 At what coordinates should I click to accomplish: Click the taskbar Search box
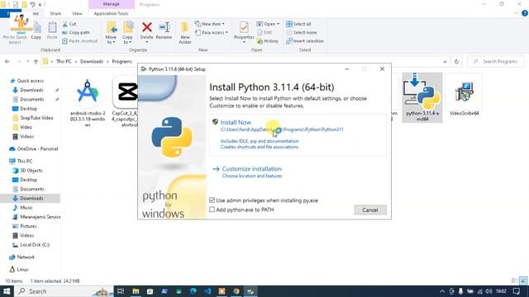pyautogui.click(x=64, y=291)
